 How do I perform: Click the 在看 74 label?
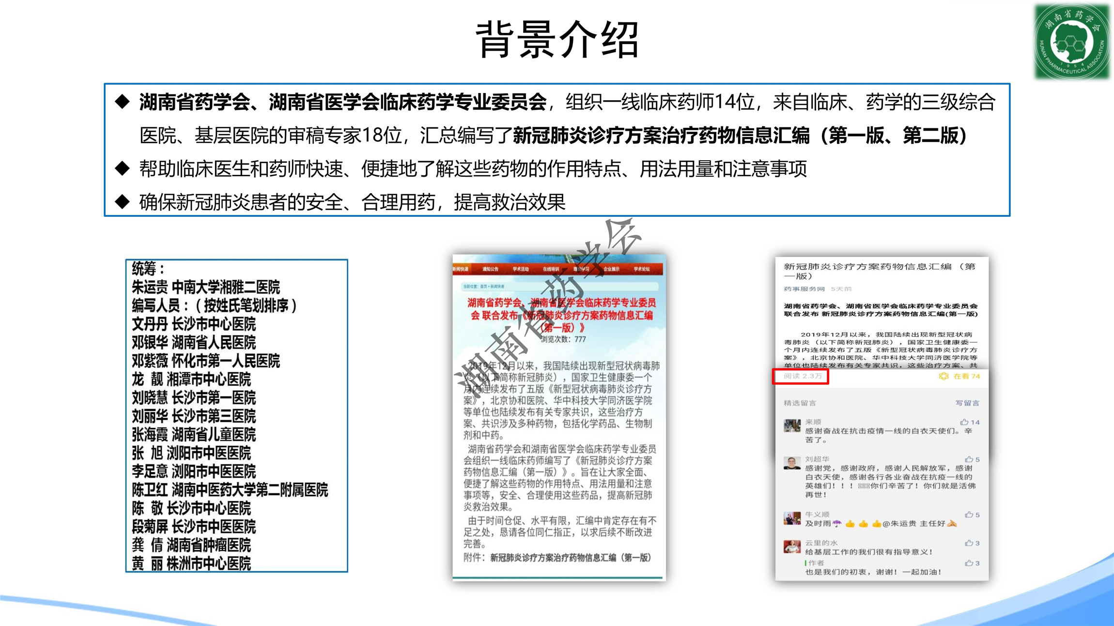click(x=966, y=376)
